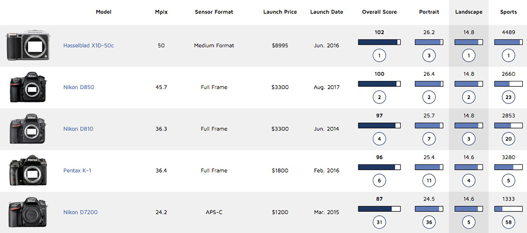Click the Nikon D850 sports rank 23 circle
The width and height of the screenshot is (527, 233).
point(508,98)
